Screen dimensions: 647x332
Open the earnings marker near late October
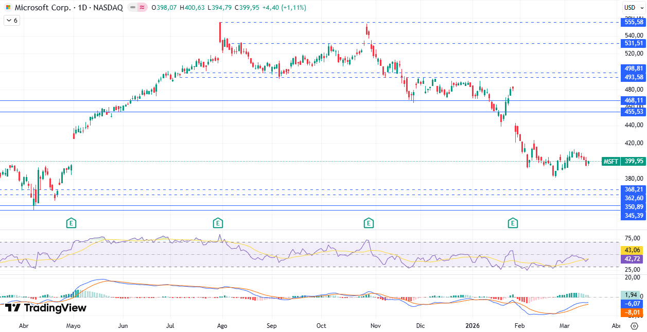(368, 223)
